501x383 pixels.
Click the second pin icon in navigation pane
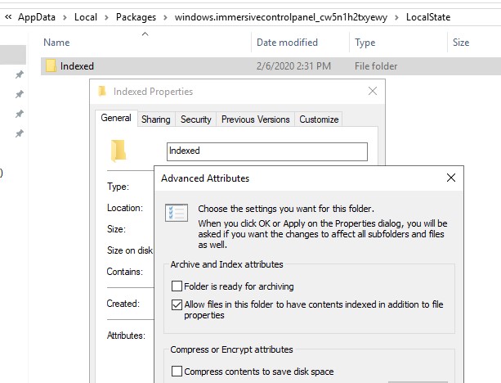tap(20, 94)
